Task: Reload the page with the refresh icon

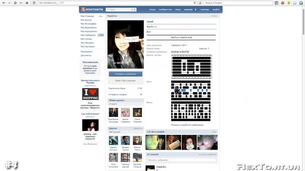Action: pyautogui.click(x=15, y=3)
